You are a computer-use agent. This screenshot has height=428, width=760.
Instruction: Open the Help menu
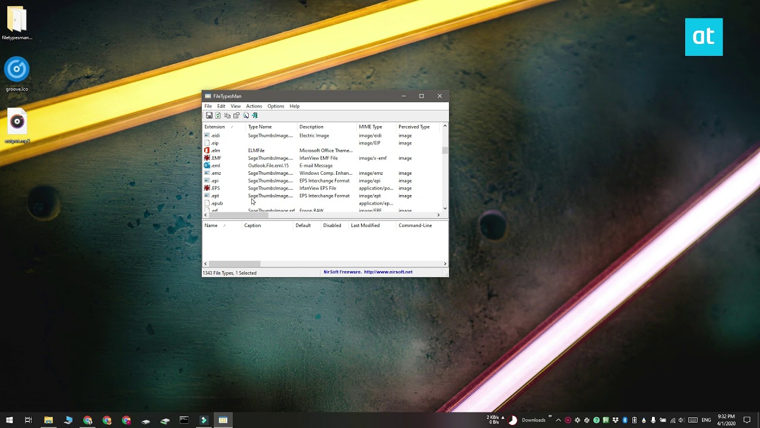(x=294, y=106)
